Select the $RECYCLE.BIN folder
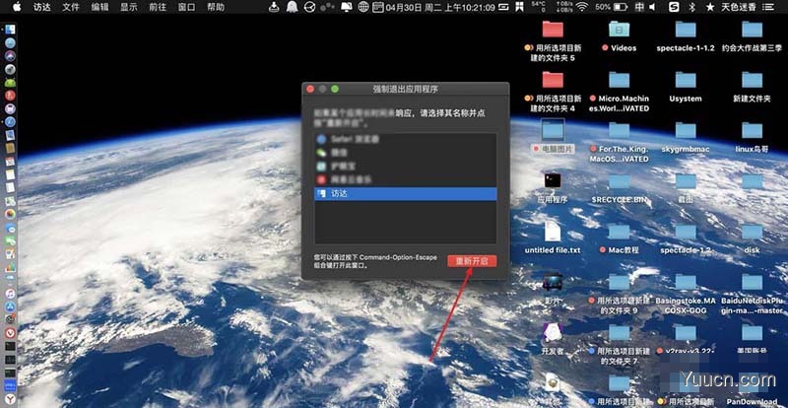Viewport: 788px width, 408px height. (x=620, y=187)
